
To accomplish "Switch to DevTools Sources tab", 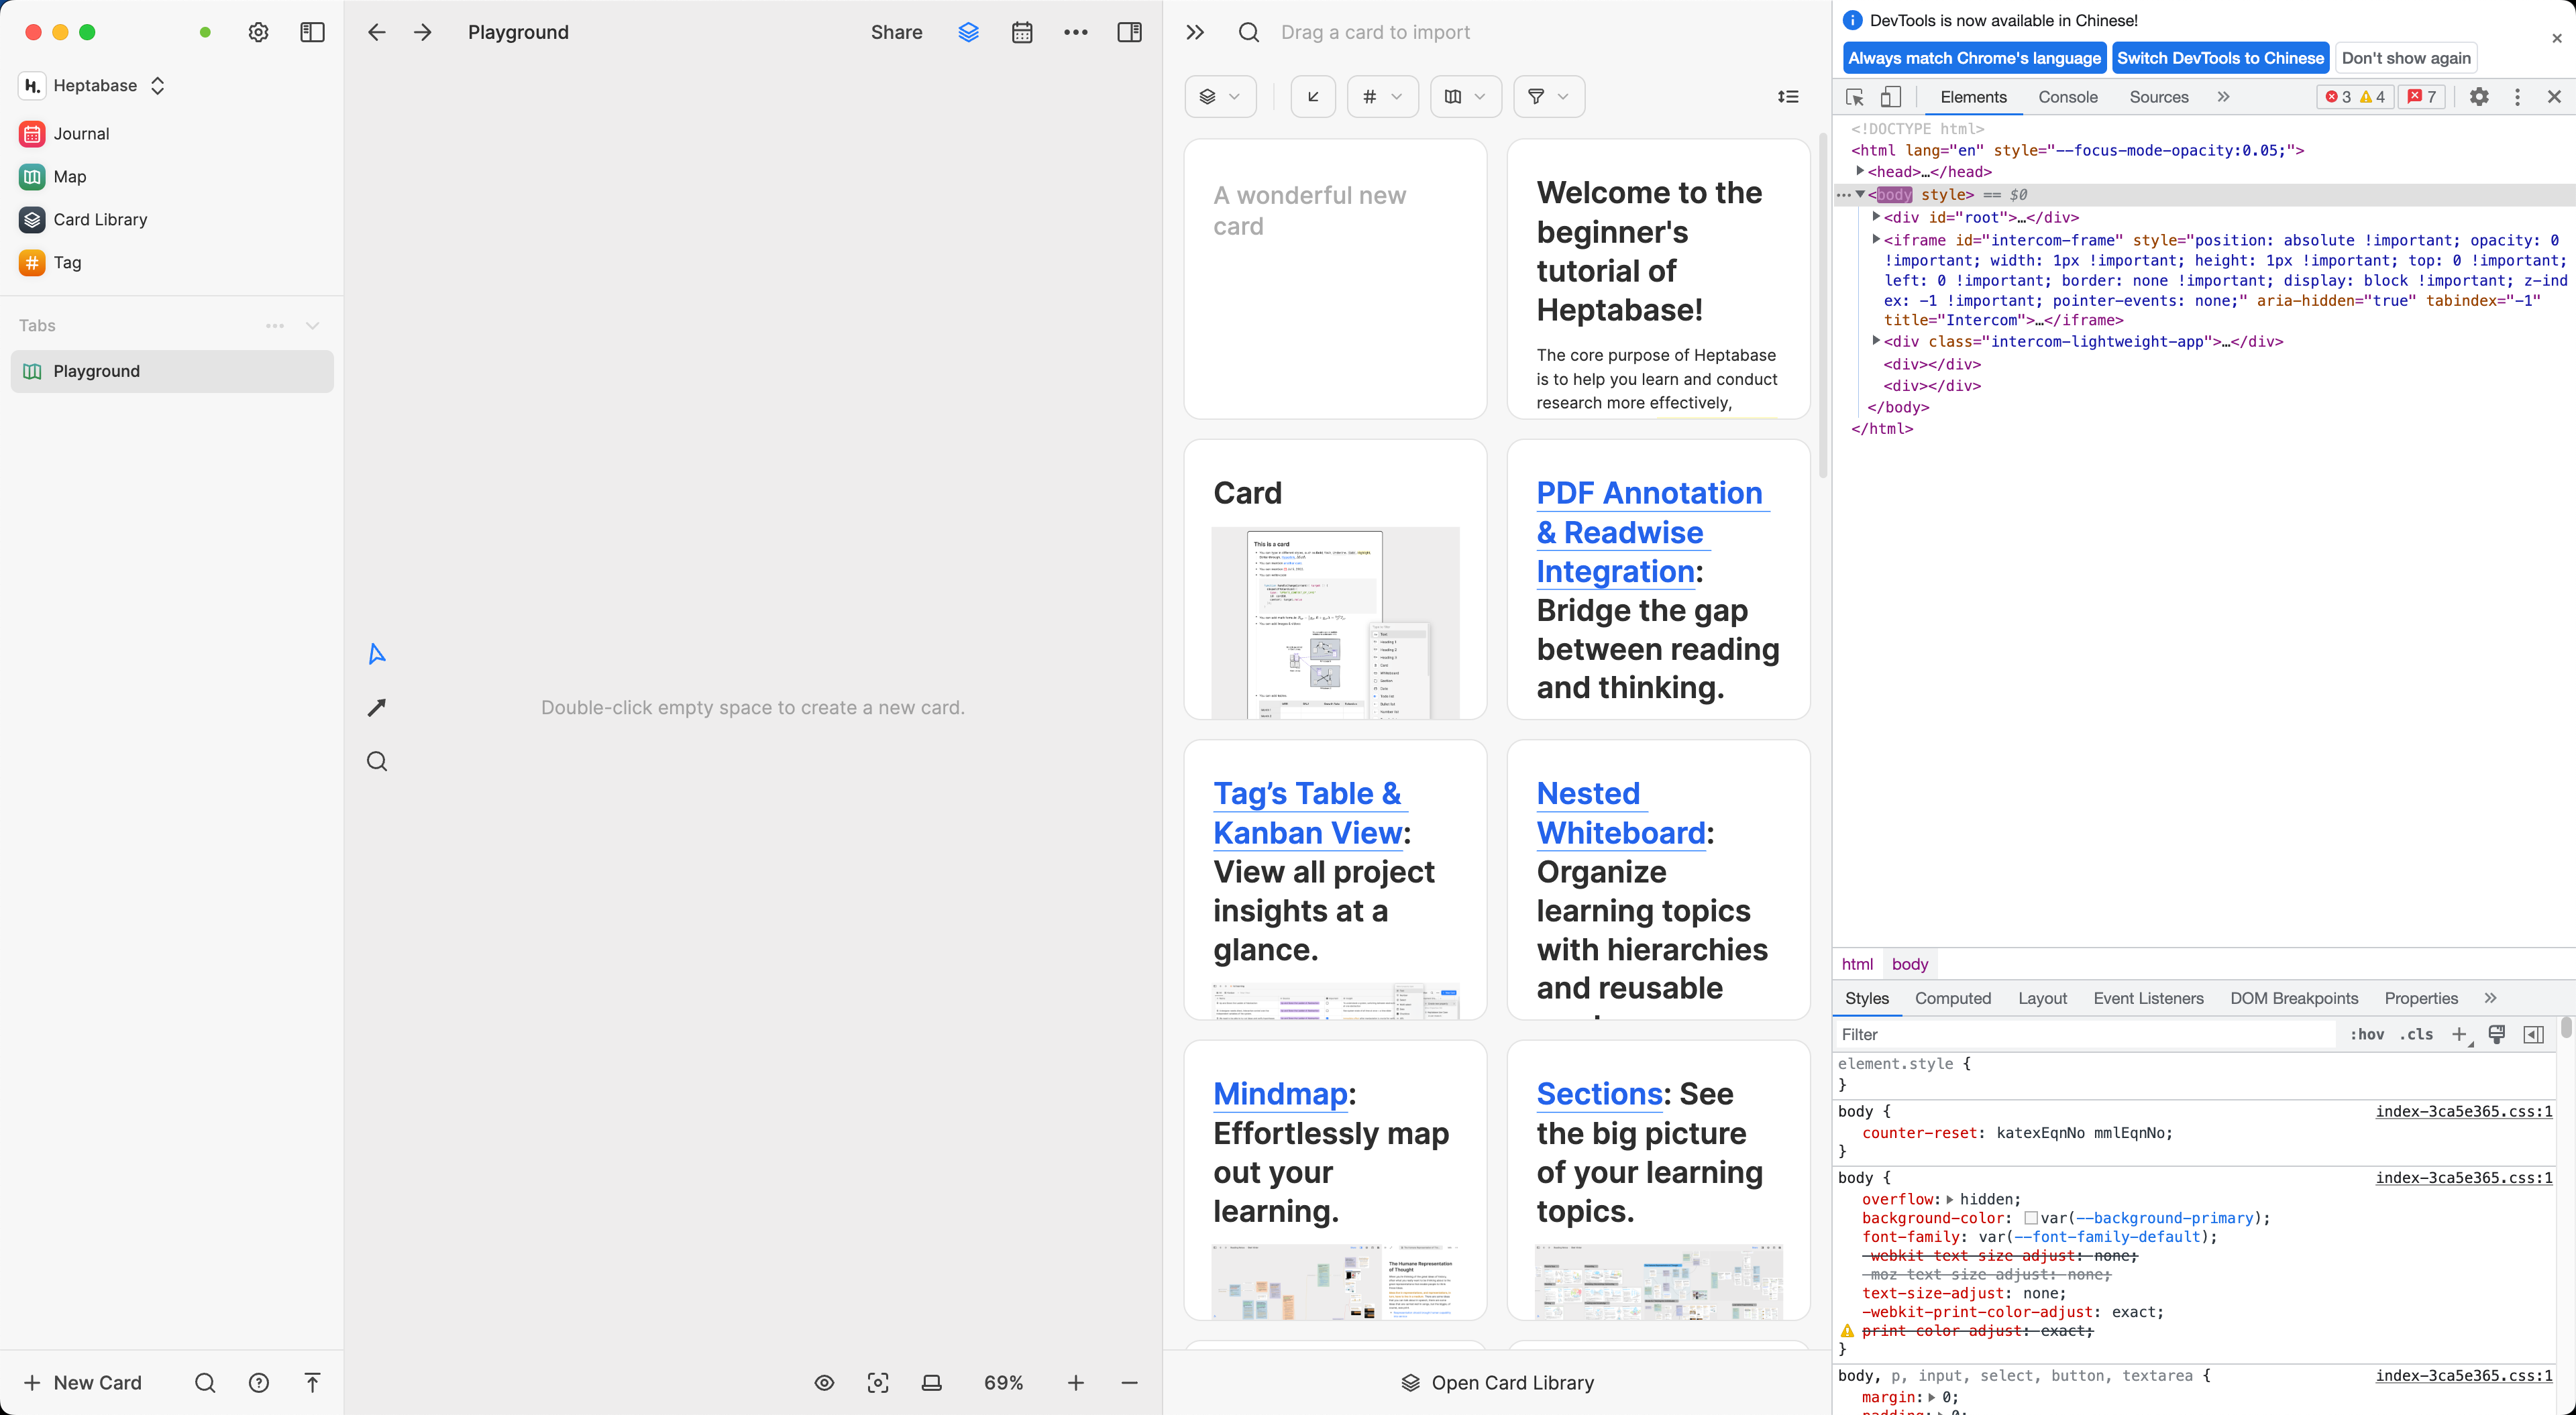I will 2159,97.
